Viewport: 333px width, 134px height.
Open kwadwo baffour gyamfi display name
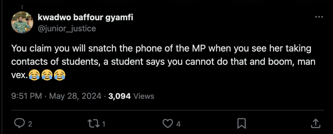point(86,18)
